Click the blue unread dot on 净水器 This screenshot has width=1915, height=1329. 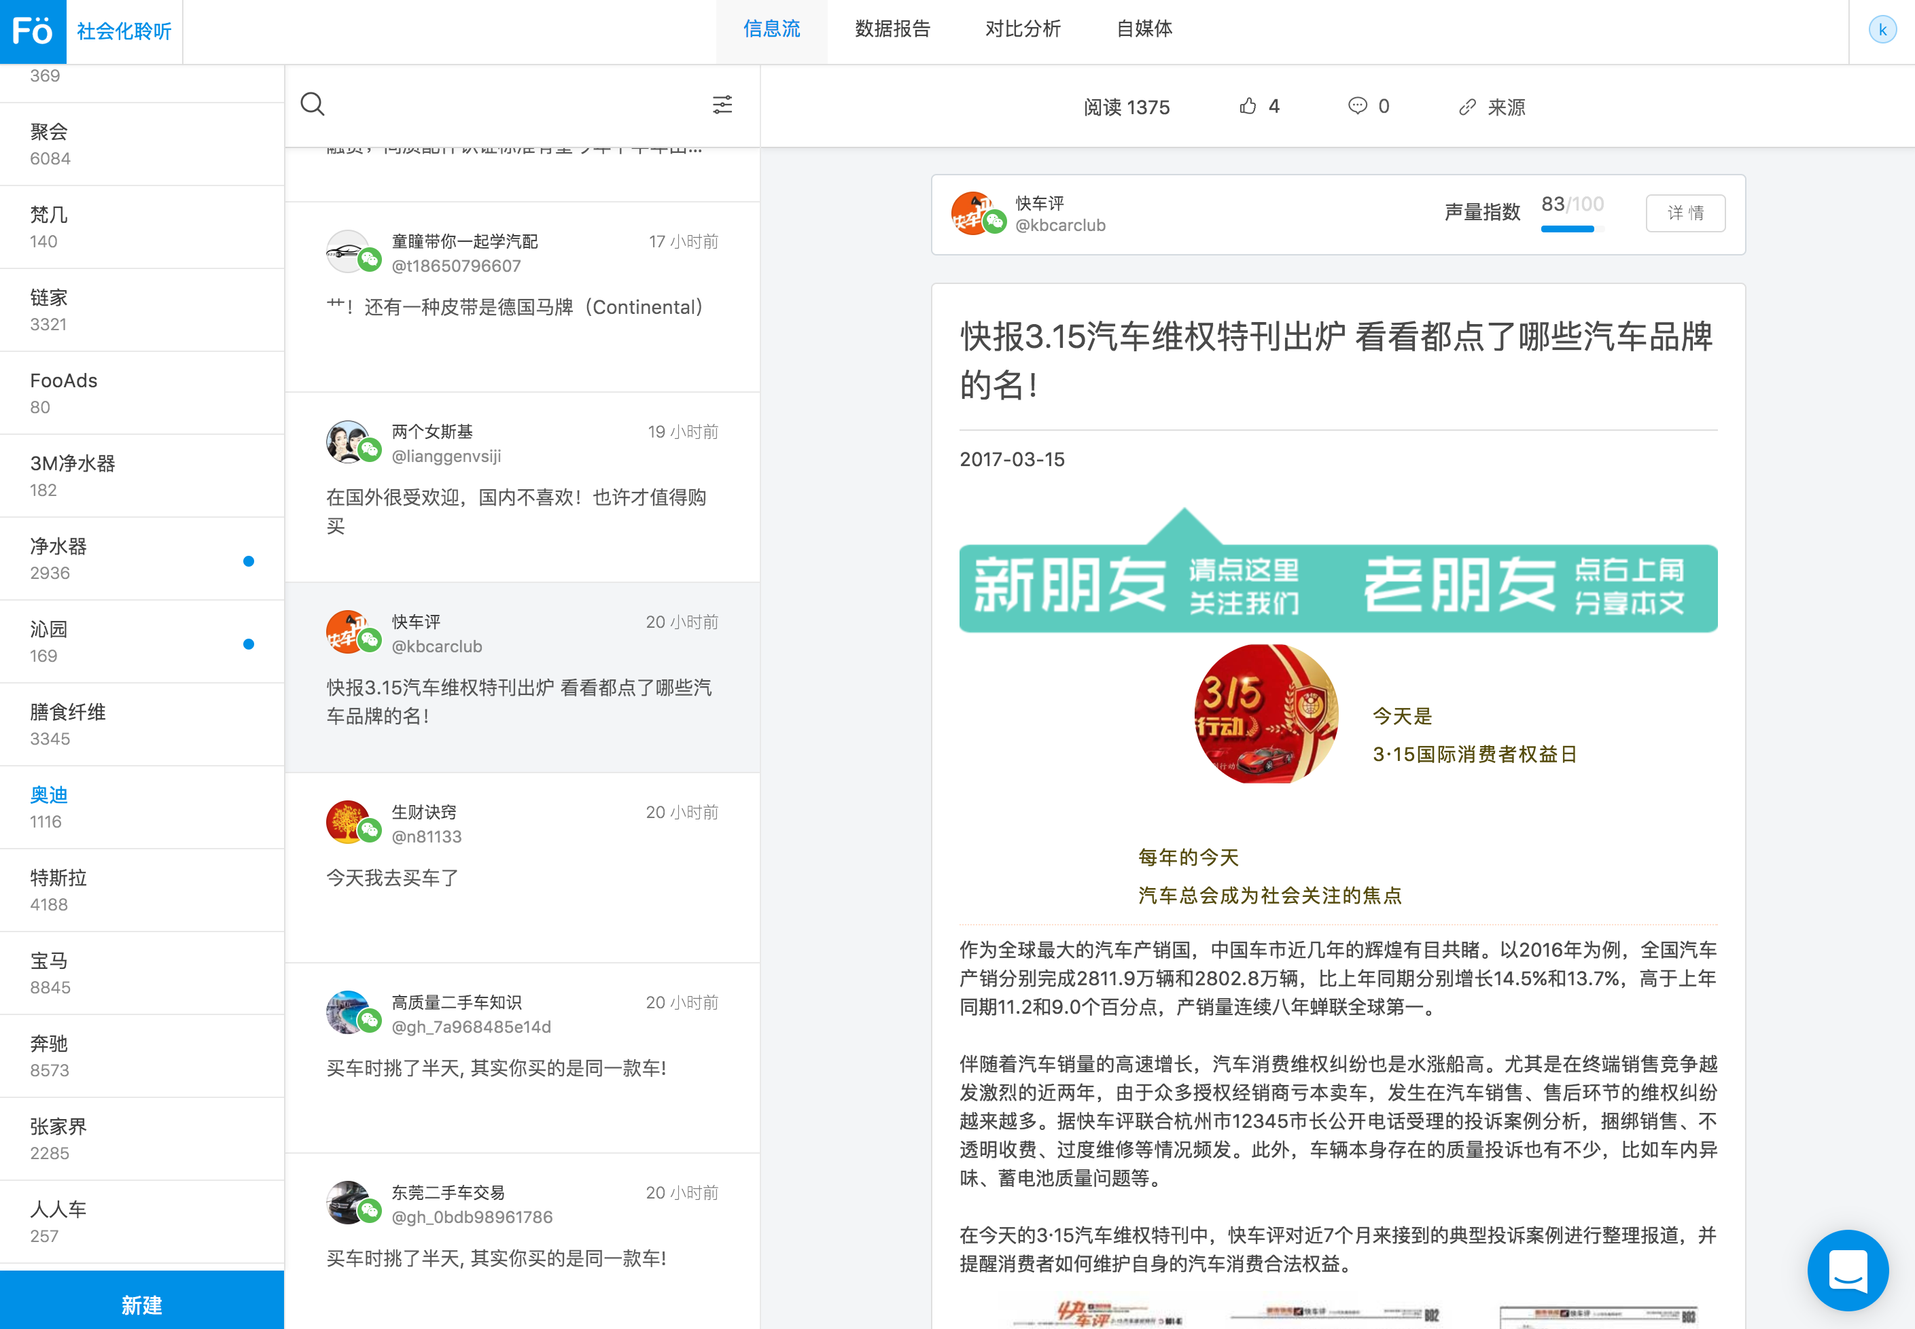click(248, 561)
